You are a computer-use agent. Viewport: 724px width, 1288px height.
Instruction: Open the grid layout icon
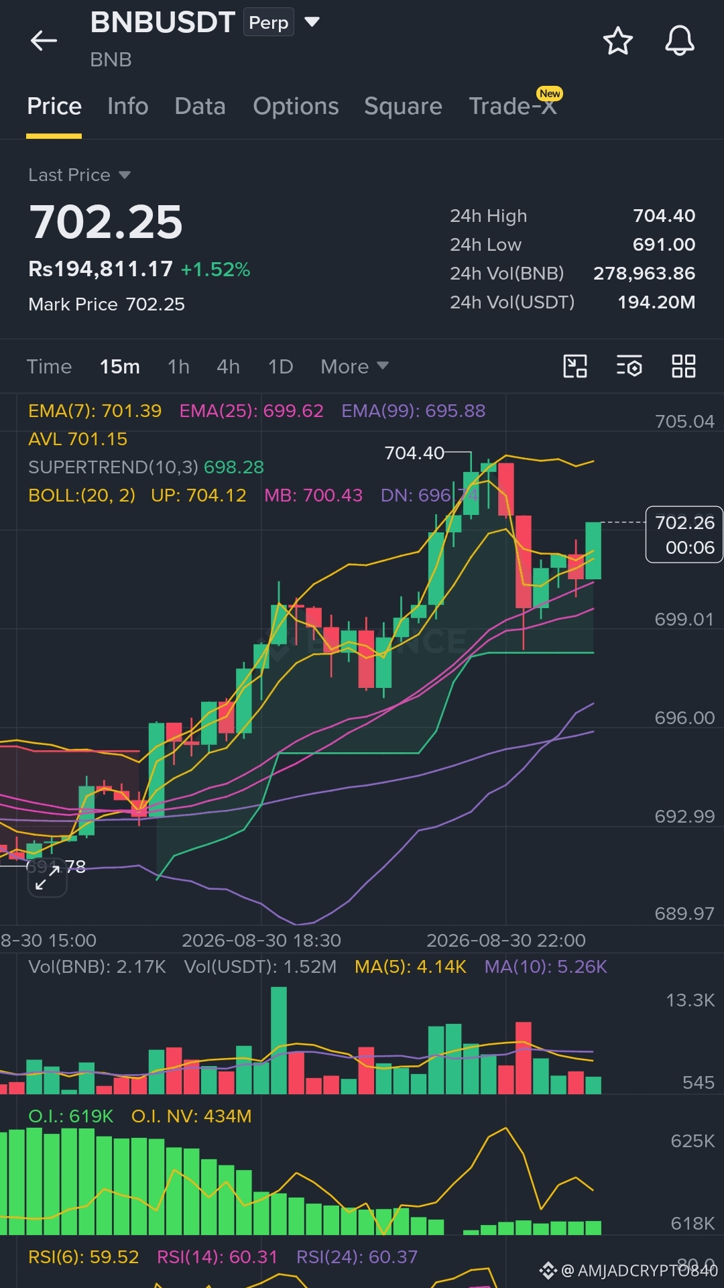[x=684, y=366]
